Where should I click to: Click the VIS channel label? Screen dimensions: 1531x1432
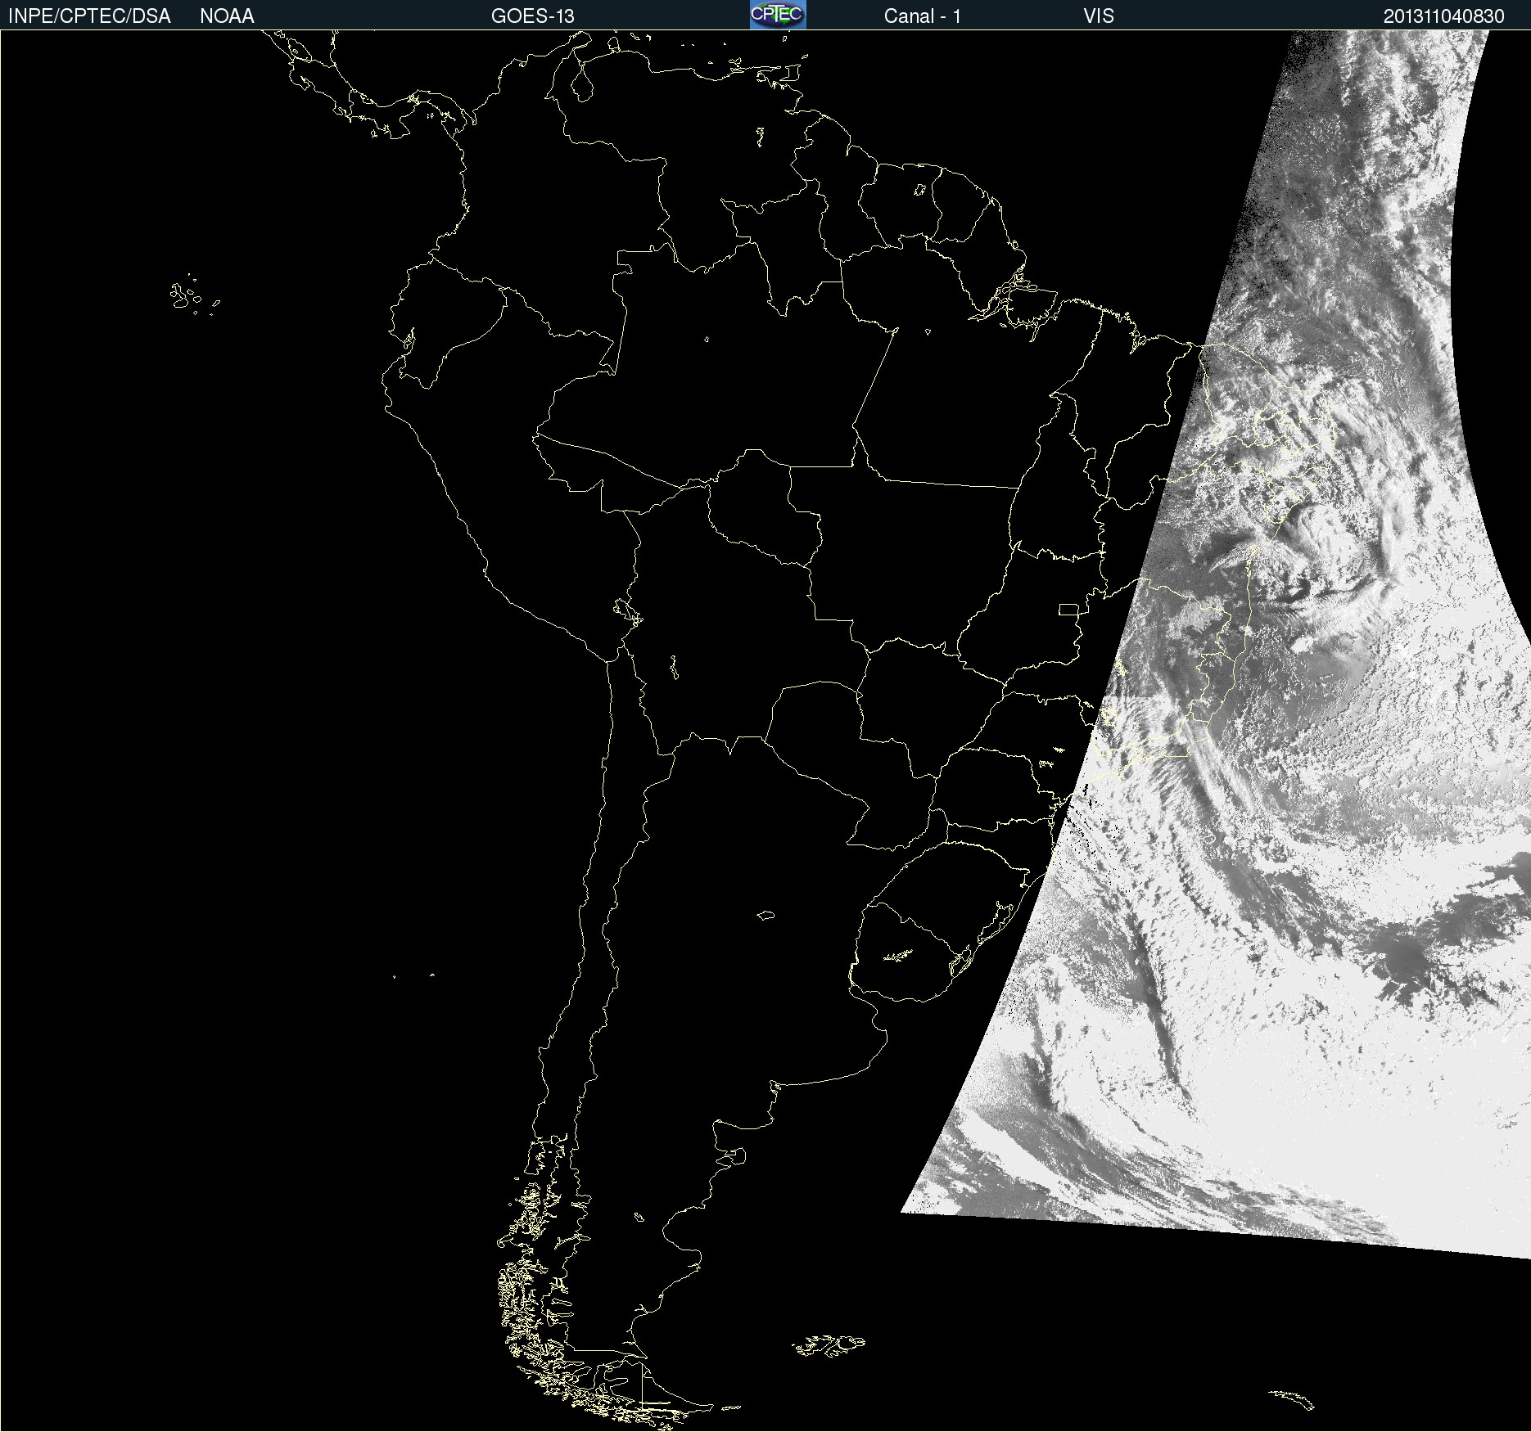coord(1099,16)
